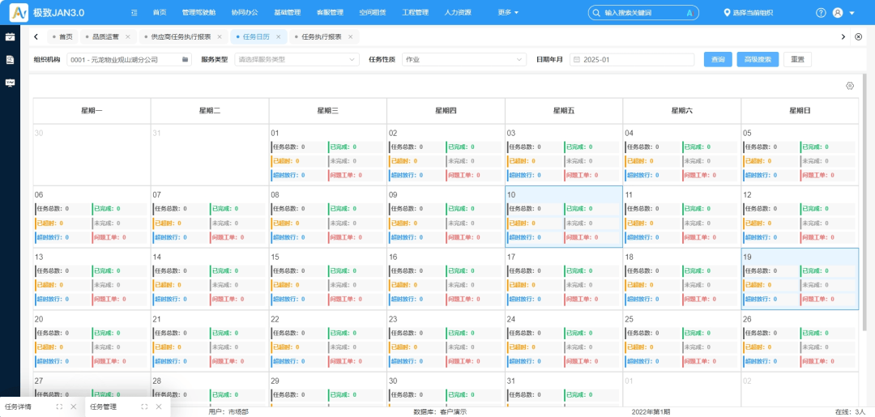875x417 pixels.
Task: Open calendar settings gear icon
Action: [850, 86]
